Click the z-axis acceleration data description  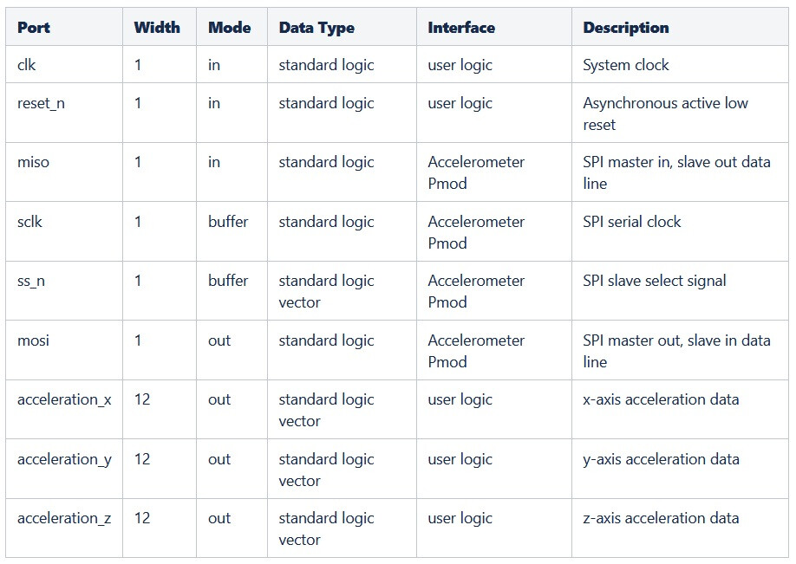[661, 518]
